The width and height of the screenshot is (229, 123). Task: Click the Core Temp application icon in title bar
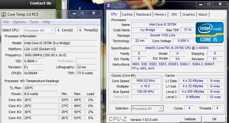point(4,14)
